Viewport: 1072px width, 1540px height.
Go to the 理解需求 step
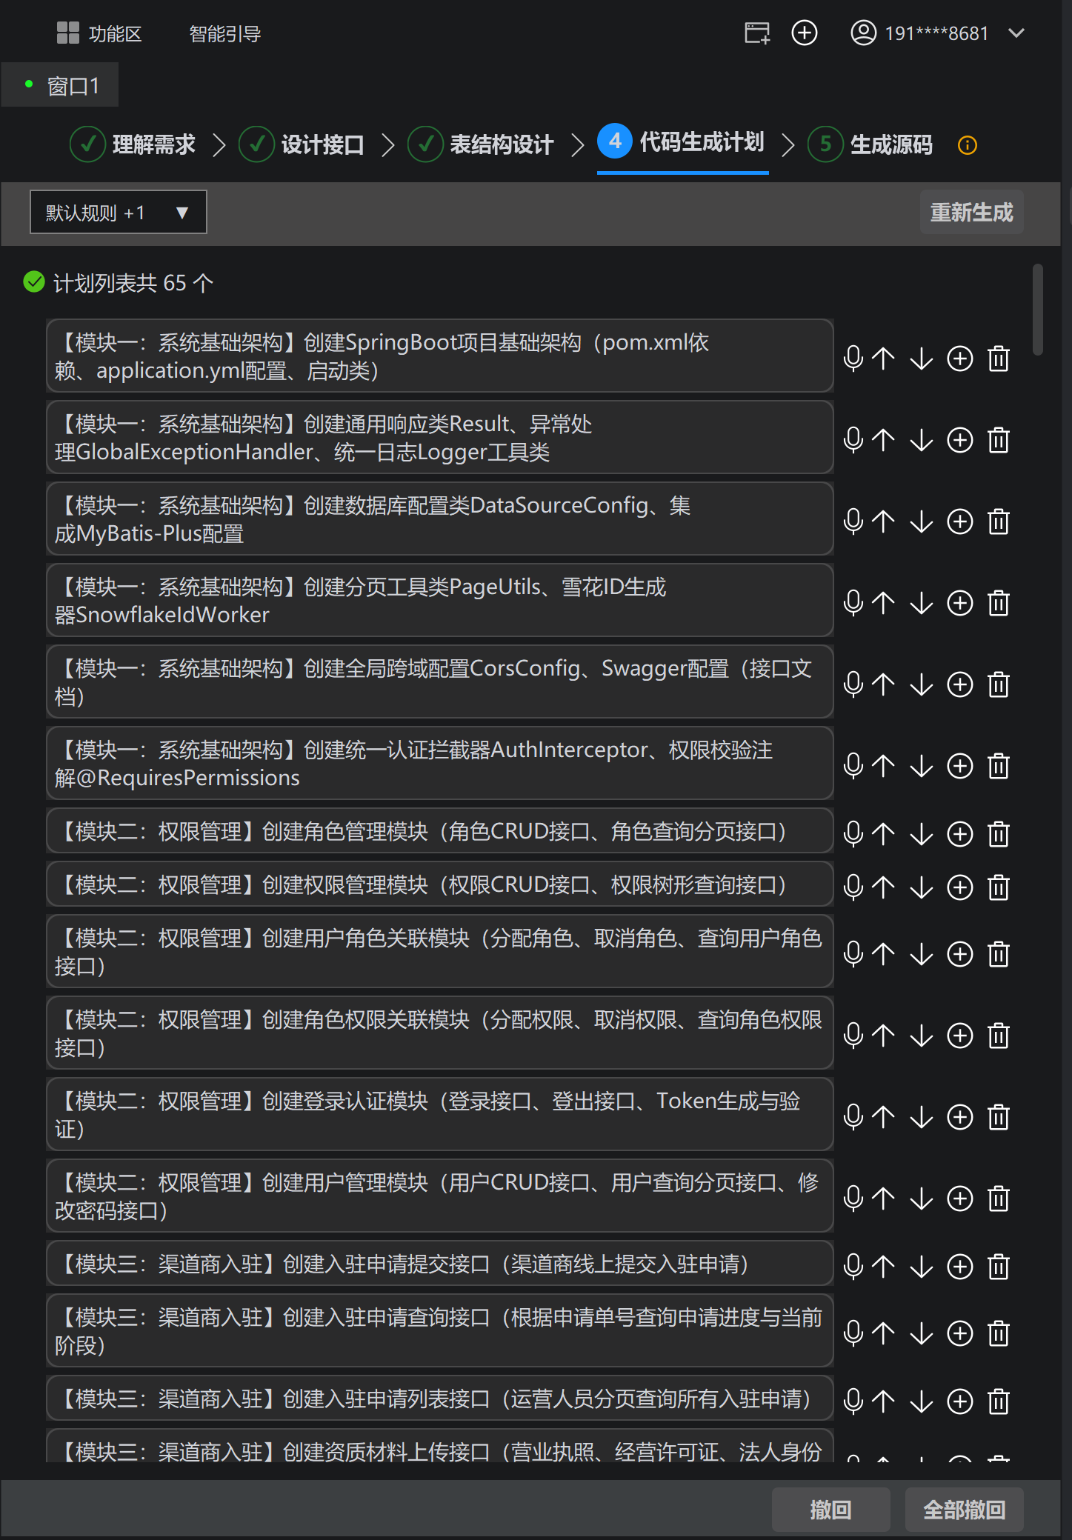133,144
